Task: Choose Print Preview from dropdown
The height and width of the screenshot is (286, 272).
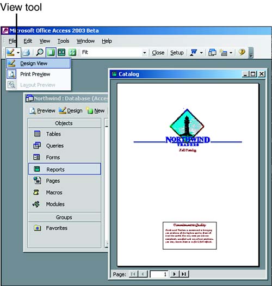Action: (38, 74)
